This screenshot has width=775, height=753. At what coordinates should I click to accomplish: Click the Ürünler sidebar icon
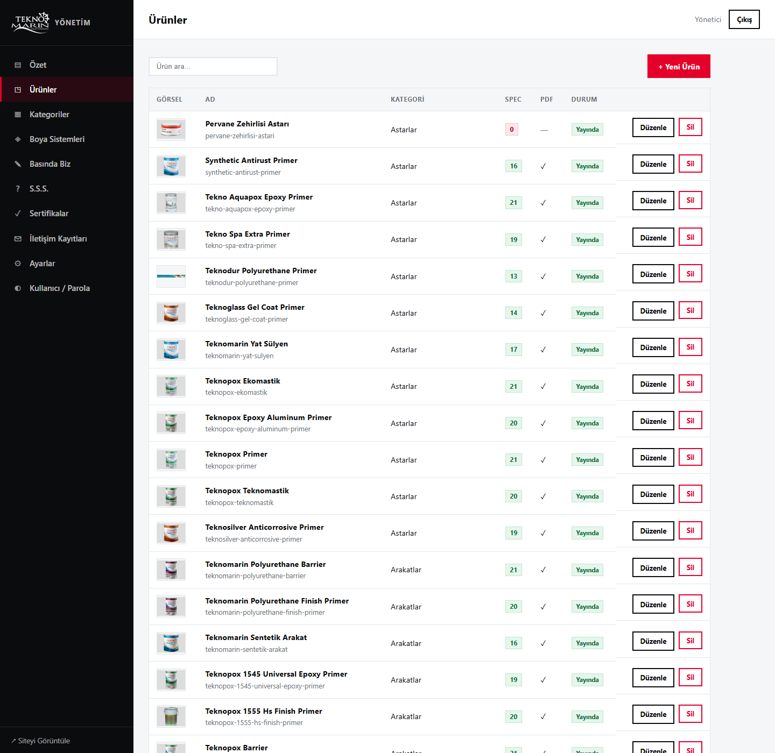[x=18, y=90]
